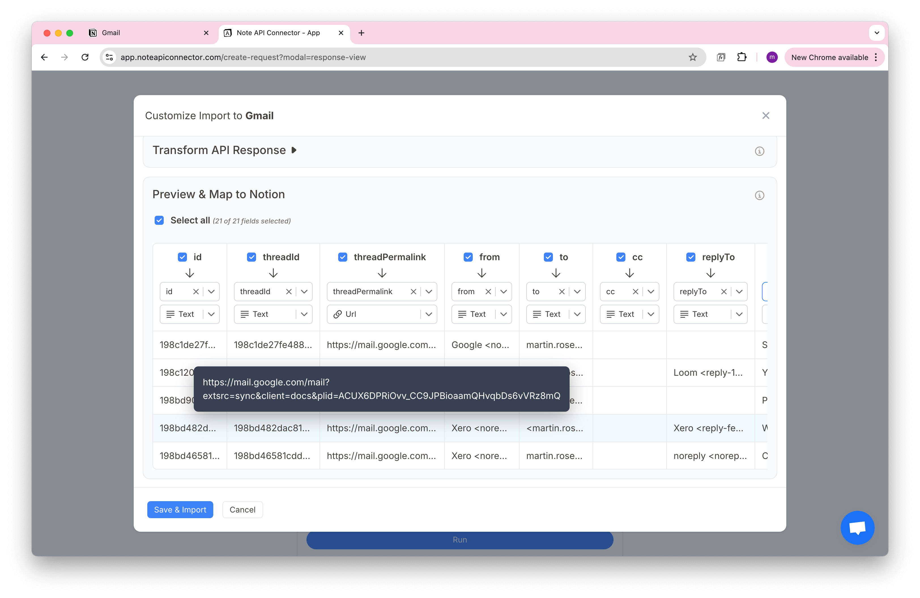Clear the threadPermalink property mapping

pyautogui.click(x=413, y=292)
